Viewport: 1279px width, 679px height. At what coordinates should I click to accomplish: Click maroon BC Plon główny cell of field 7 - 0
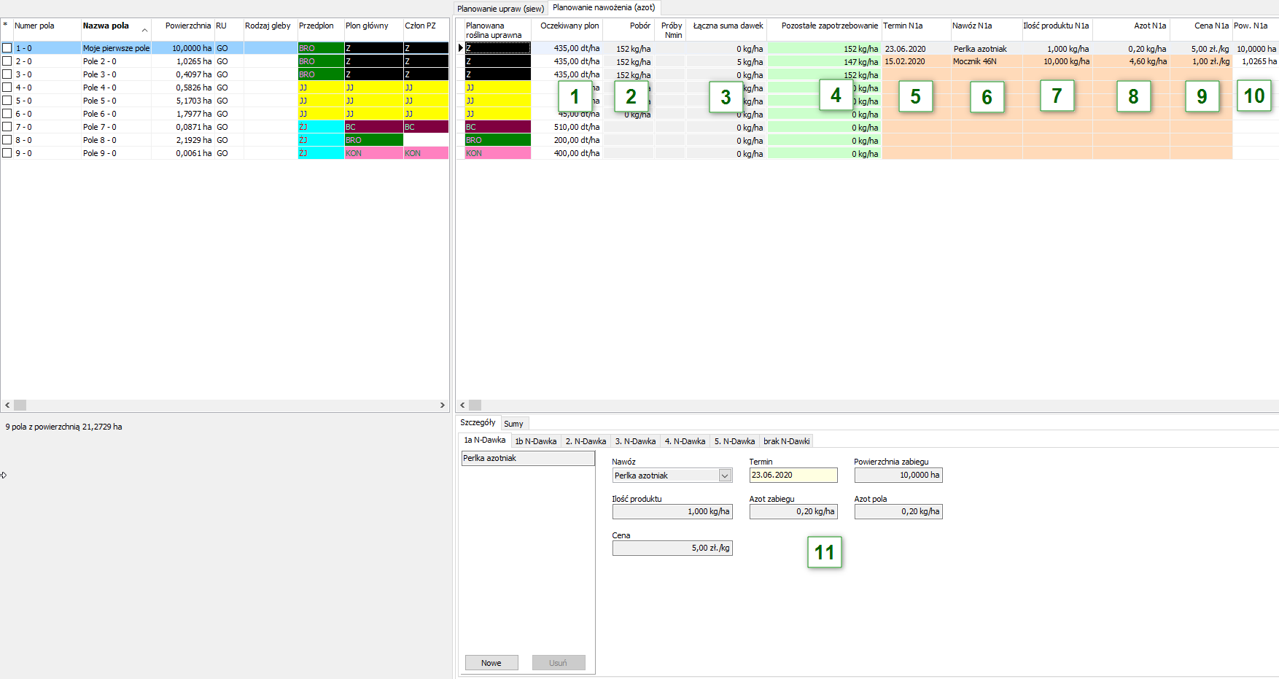click(x=373, y=127)
